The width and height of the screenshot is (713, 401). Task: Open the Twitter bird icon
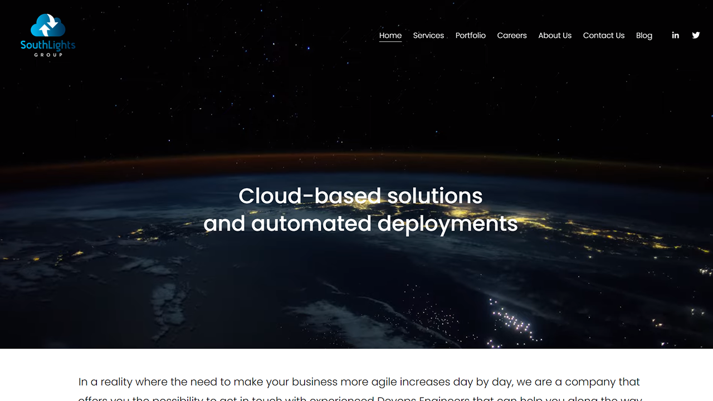[x=696, y=35]
